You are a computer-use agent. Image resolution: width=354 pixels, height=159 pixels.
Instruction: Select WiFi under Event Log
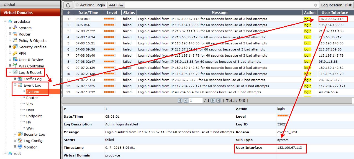click(30, 128)
